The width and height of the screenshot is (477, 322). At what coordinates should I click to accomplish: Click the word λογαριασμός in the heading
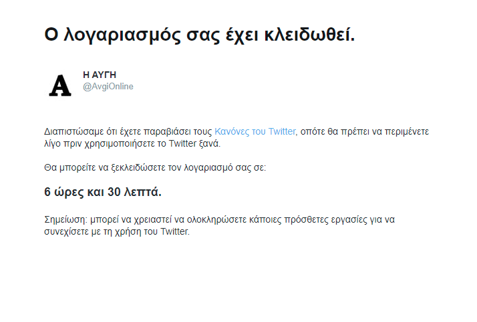pyautogui.click(x=122, y=36)
